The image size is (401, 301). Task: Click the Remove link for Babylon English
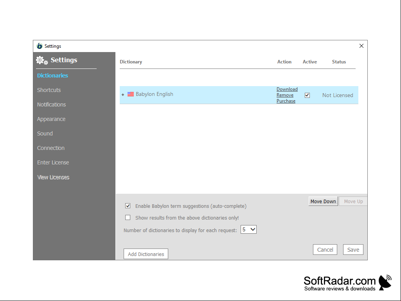pyautogui.click(x=285, y=95)
